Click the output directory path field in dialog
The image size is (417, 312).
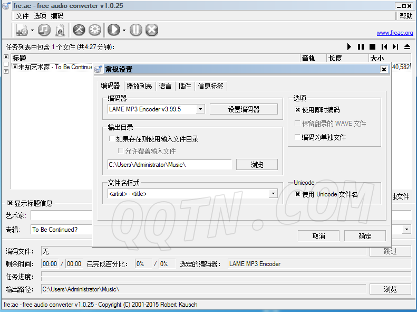169,165
